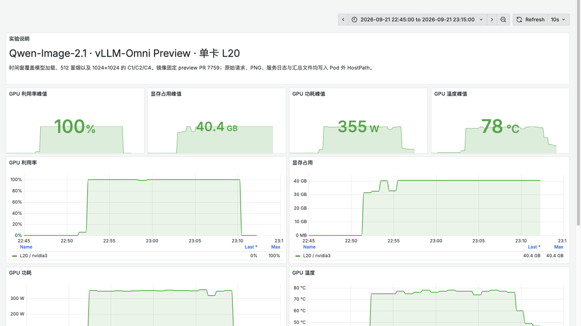Open the GPU 利用率峰值 stat panel title
Screen dimensions: 581x326
click(x=28, y=94)
